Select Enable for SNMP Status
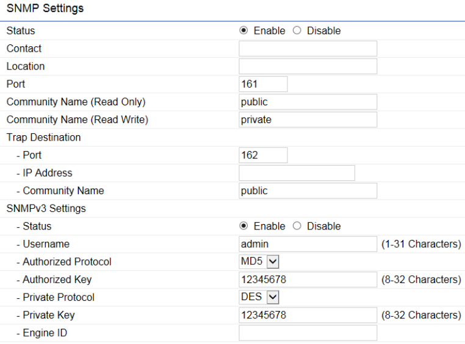The height and width of the screenshot is (344, 465). click(245, 31)
